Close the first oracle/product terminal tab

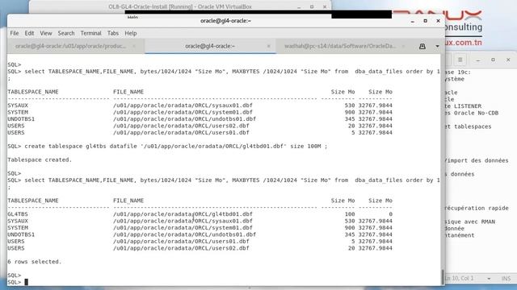point(134,46)
